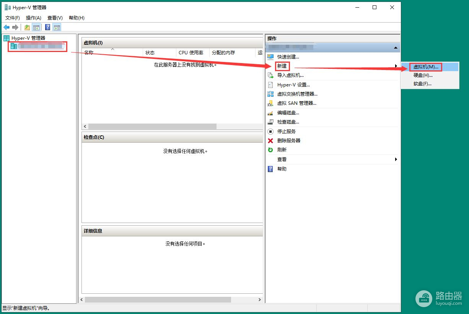The width and height of the screenshot is (469, 314).
Task: Toggle the Show/Hide Console Tree toolbar button
Action: [x=36, y=27]
